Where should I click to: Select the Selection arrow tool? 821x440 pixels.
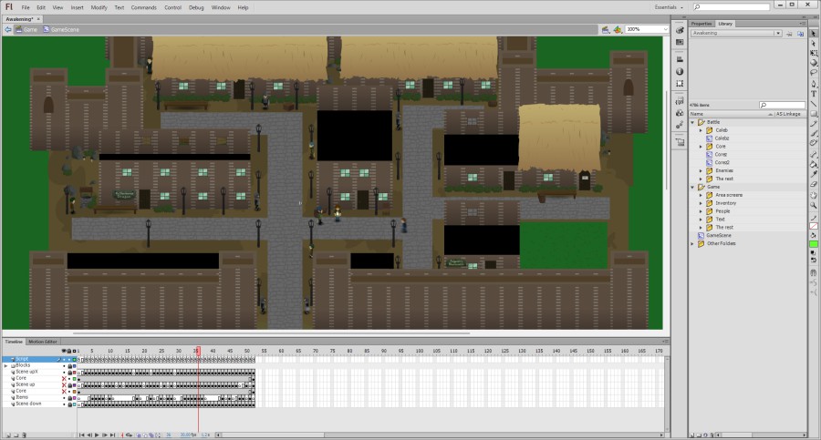814,33
